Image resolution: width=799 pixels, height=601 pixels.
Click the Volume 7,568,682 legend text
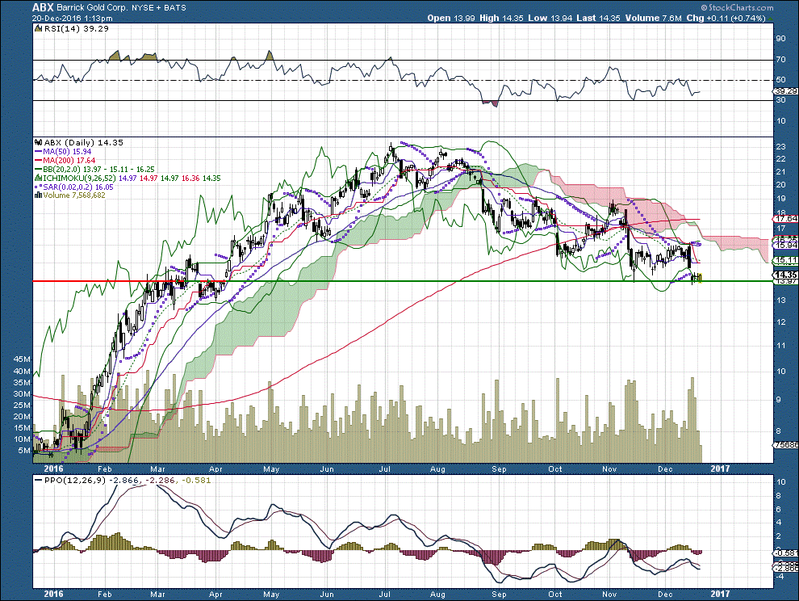click(x=74, y=195)
